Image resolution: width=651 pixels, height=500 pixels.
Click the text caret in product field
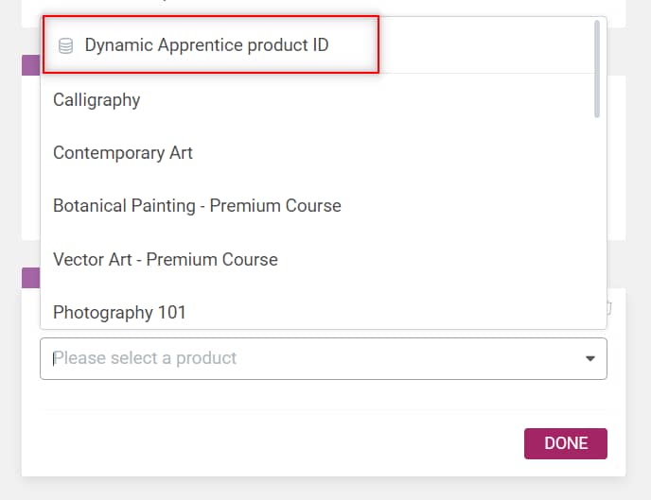pyautogui.click(x=54, y=358)
